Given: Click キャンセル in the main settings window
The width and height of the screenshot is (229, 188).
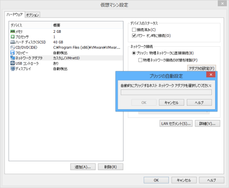Looking at the screenshot, I should [x=184, y=180].
